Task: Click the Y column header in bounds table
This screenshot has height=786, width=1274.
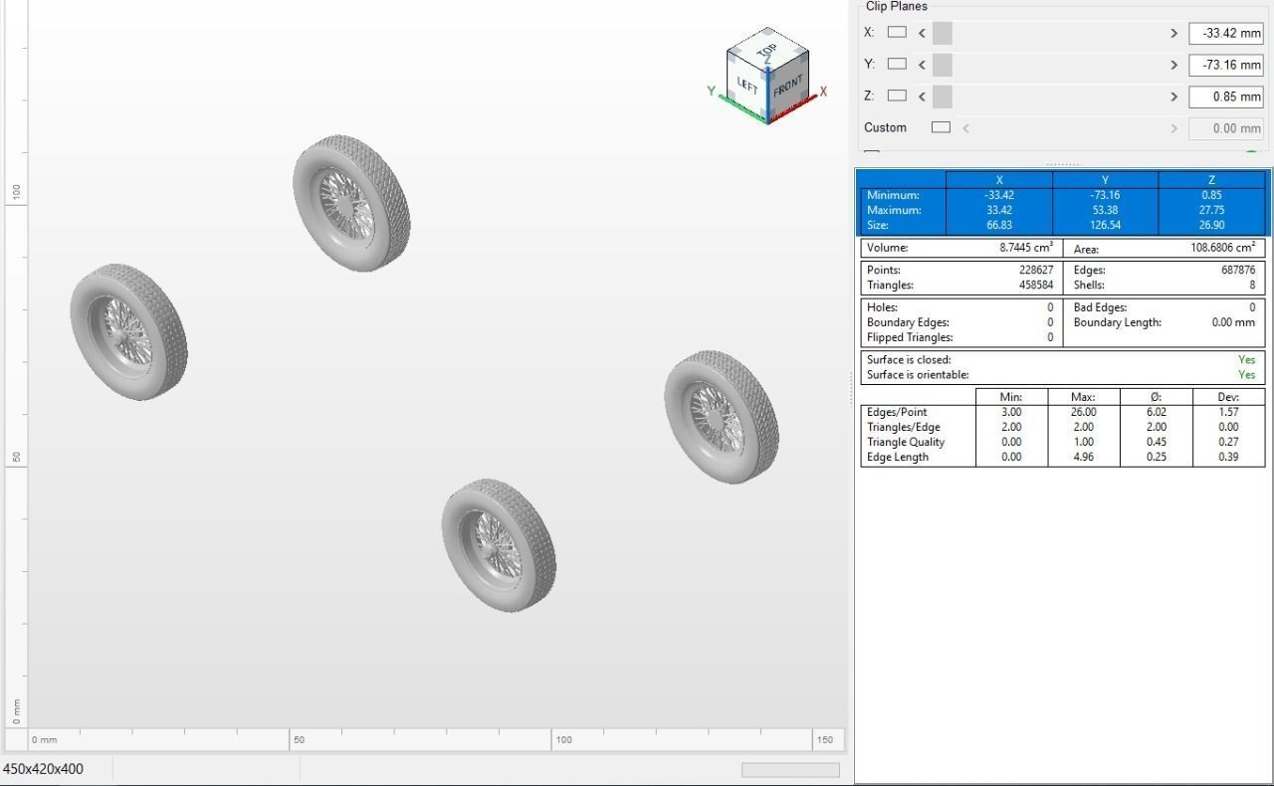Action: [1105, 180]
